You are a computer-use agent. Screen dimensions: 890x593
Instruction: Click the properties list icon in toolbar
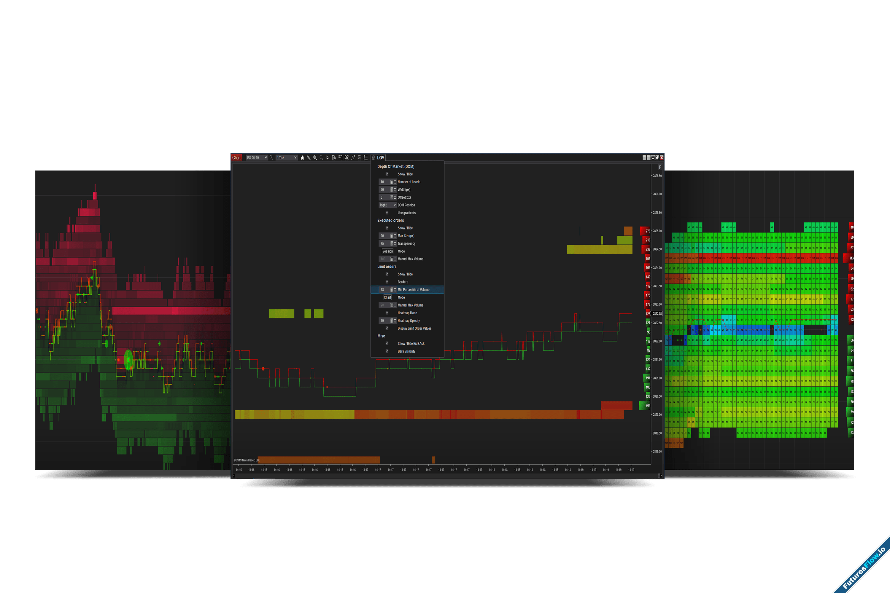(x=365, y=158)
